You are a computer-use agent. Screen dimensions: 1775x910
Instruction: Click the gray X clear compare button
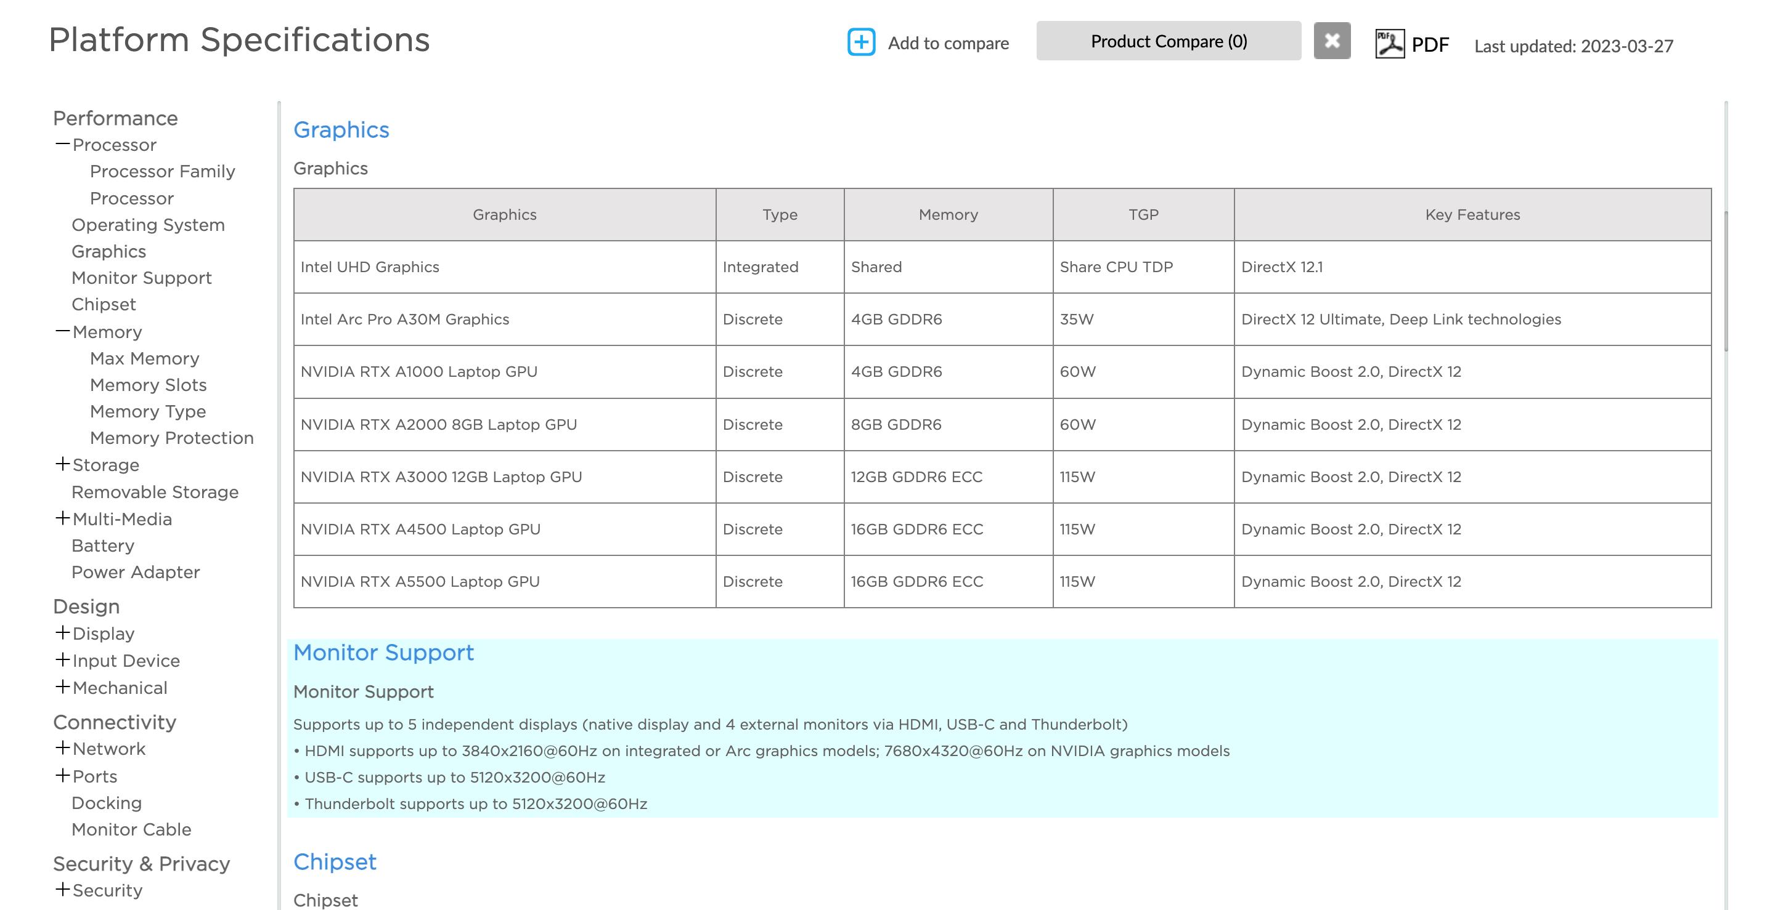[1331, 41]
